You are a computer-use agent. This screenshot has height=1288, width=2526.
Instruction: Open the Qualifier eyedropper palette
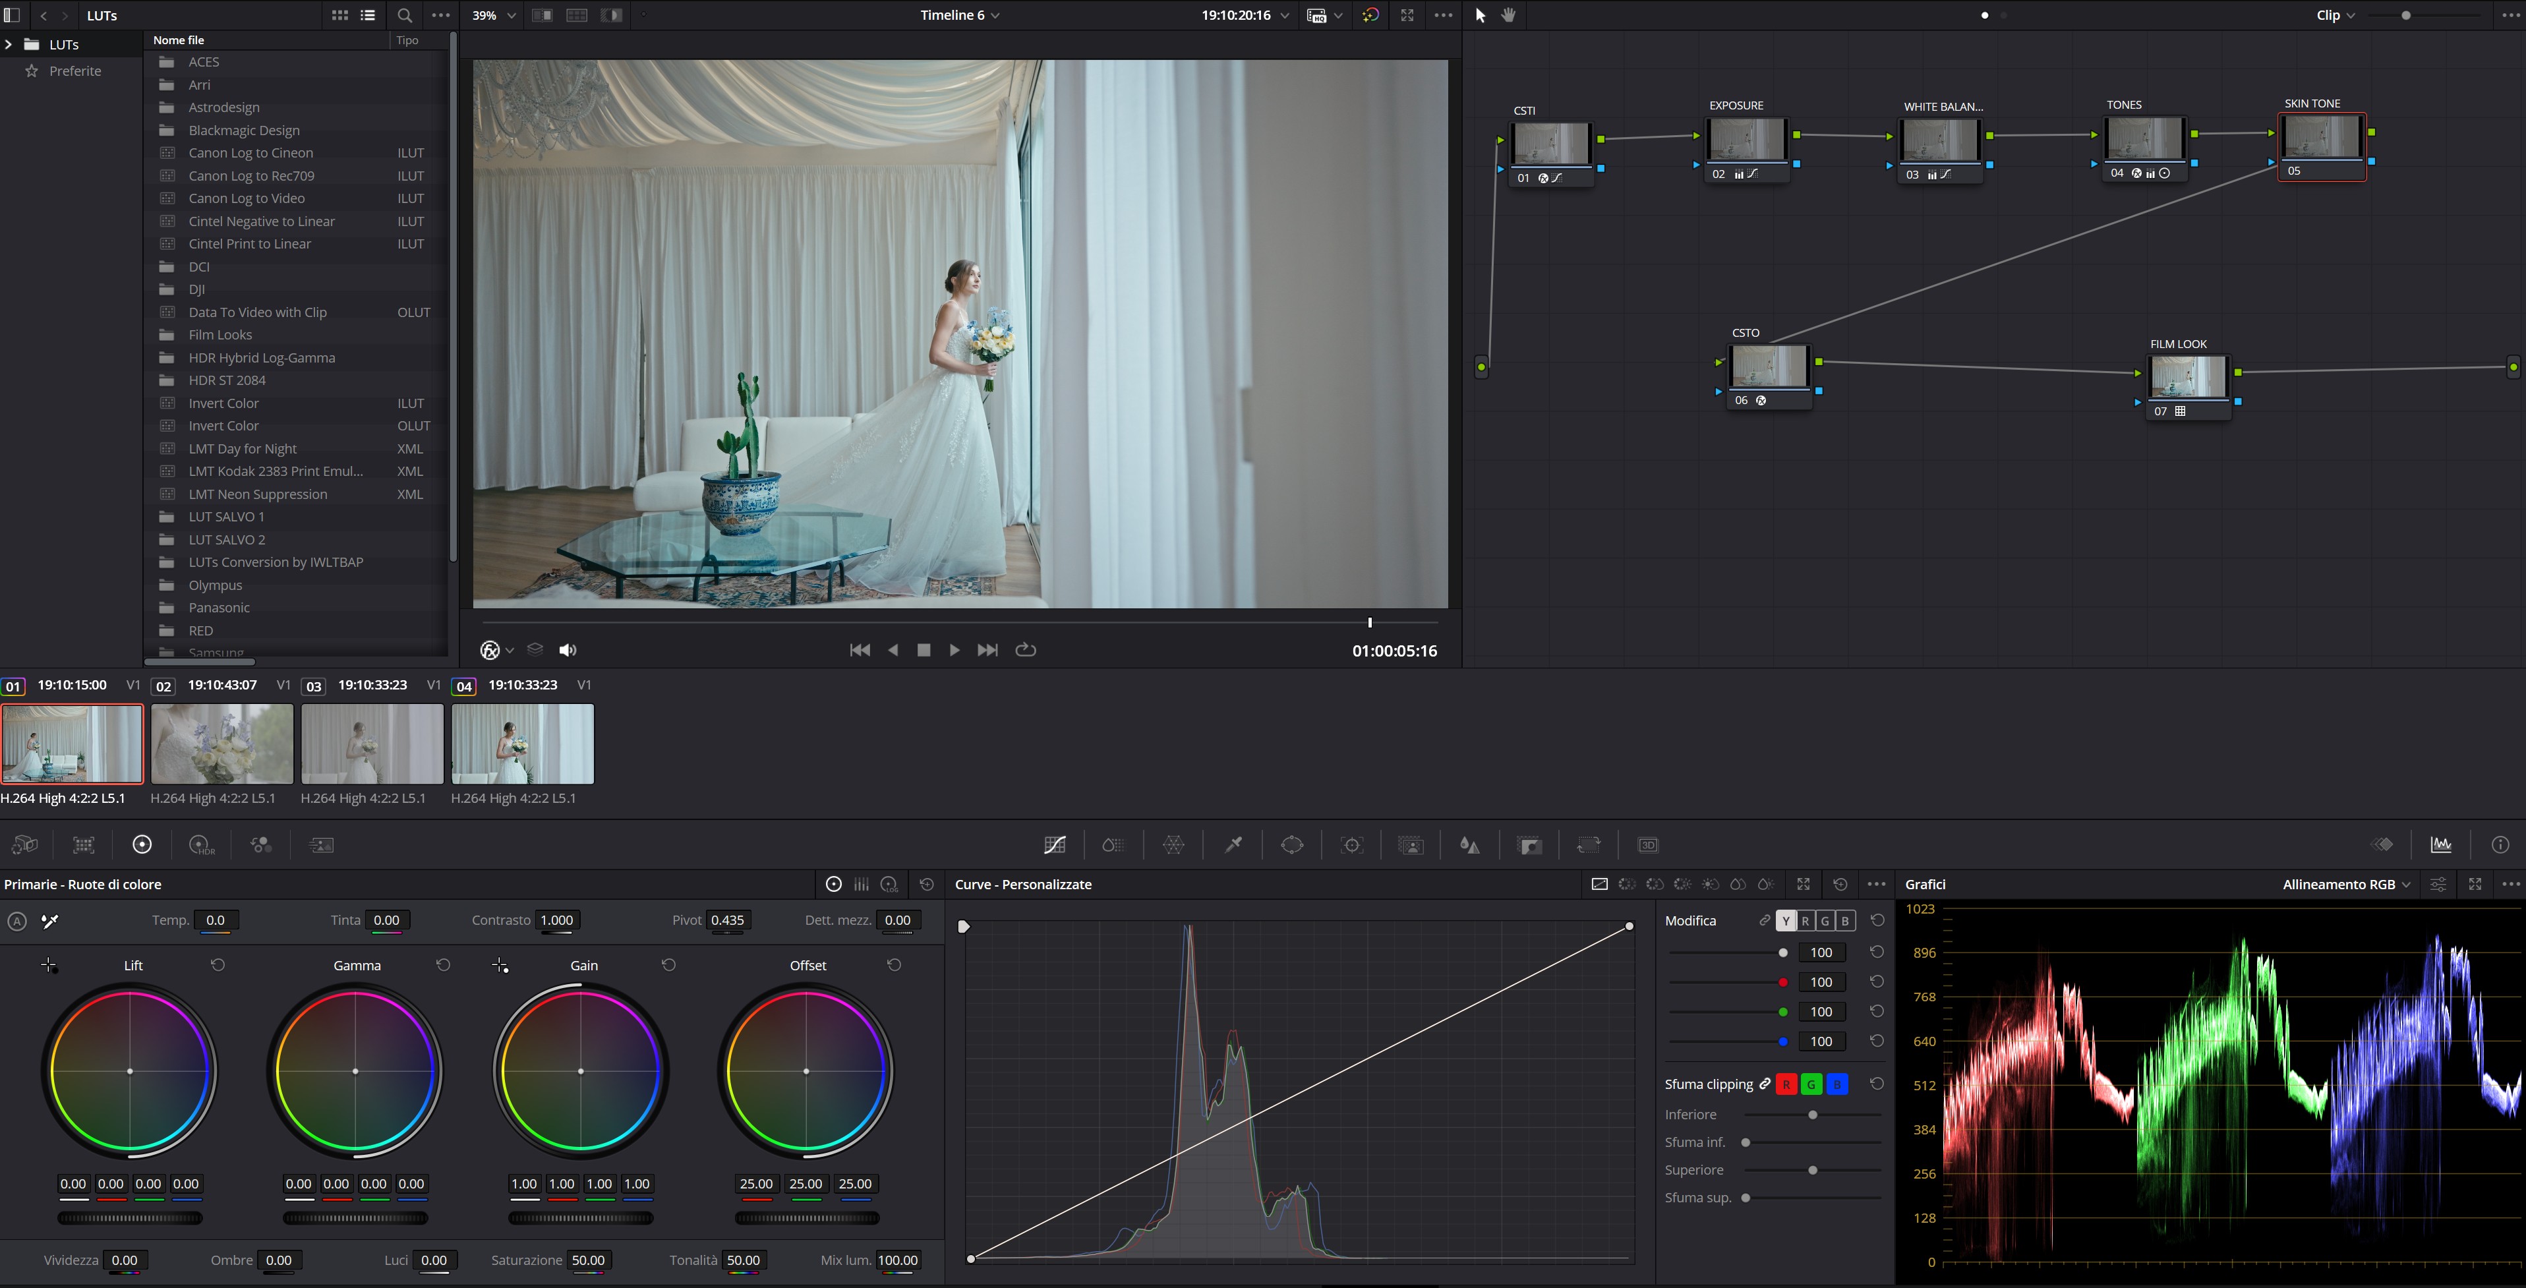(x=1233, y=845)
